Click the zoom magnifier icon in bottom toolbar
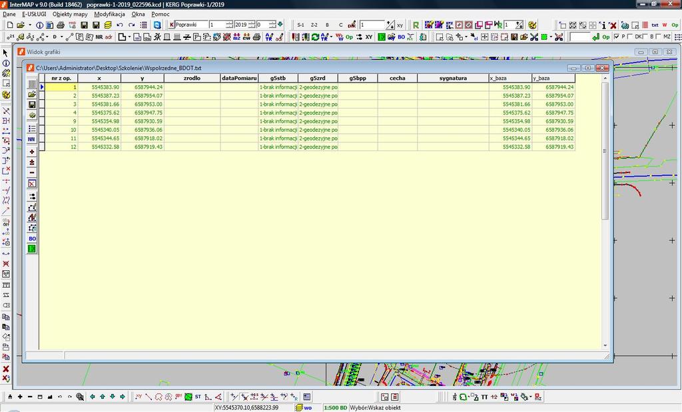This screenshot has width=682, height=412. pyautogui.click(x=80, y=396)
